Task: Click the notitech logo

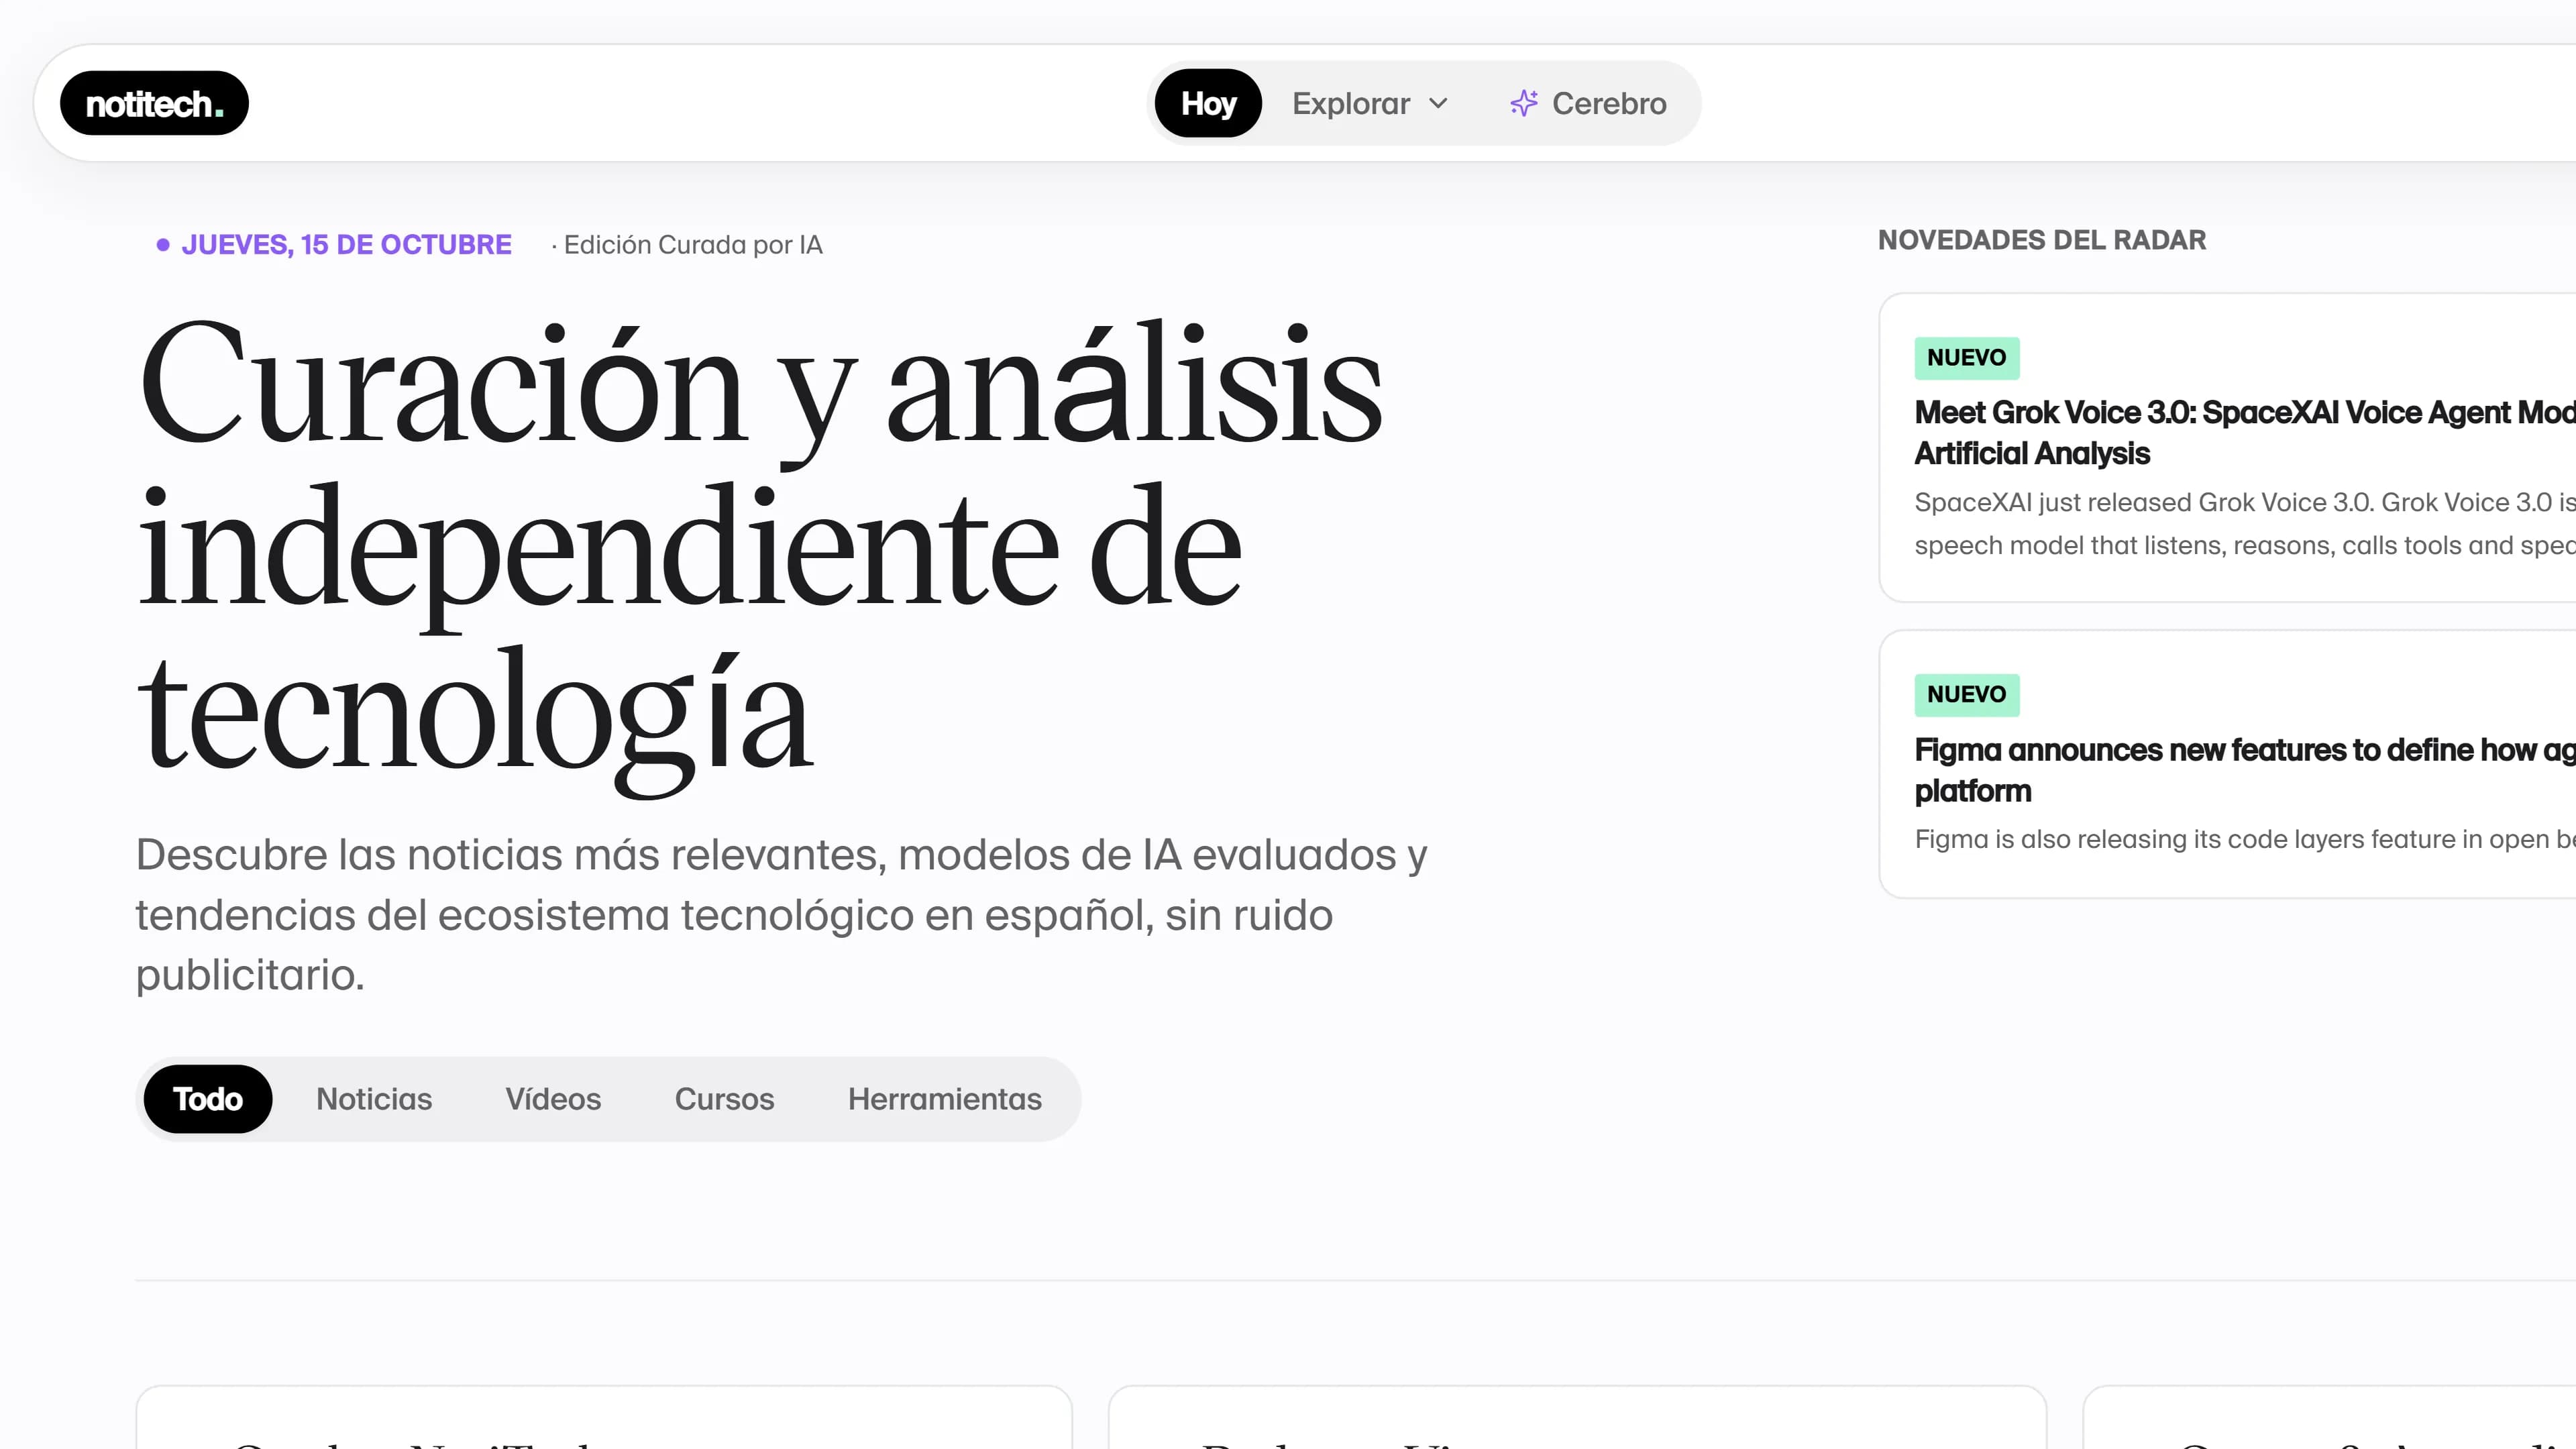Action: pos(154,103)
